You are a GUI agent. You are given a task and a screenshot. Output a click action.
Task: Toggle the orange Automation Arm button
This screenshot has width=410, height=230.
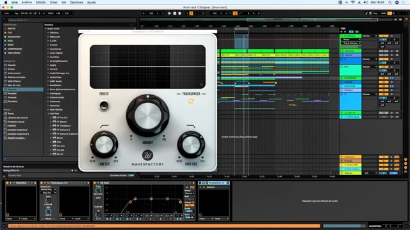click(191, 13)
